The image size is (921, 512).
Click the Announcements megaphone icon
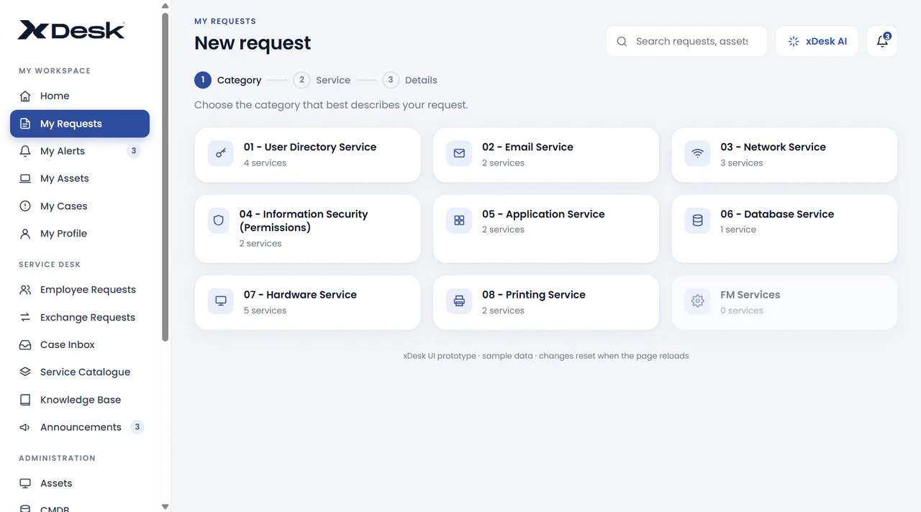[25, 427]
